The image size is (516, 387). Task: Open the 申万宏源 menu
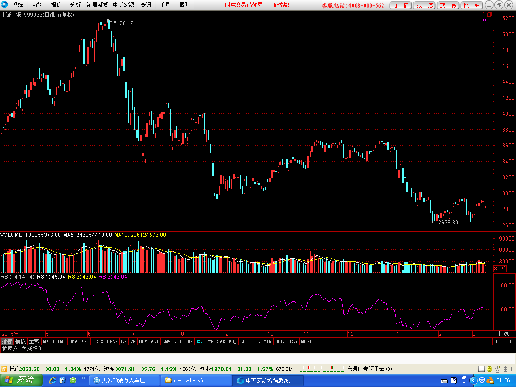point(124,4)
